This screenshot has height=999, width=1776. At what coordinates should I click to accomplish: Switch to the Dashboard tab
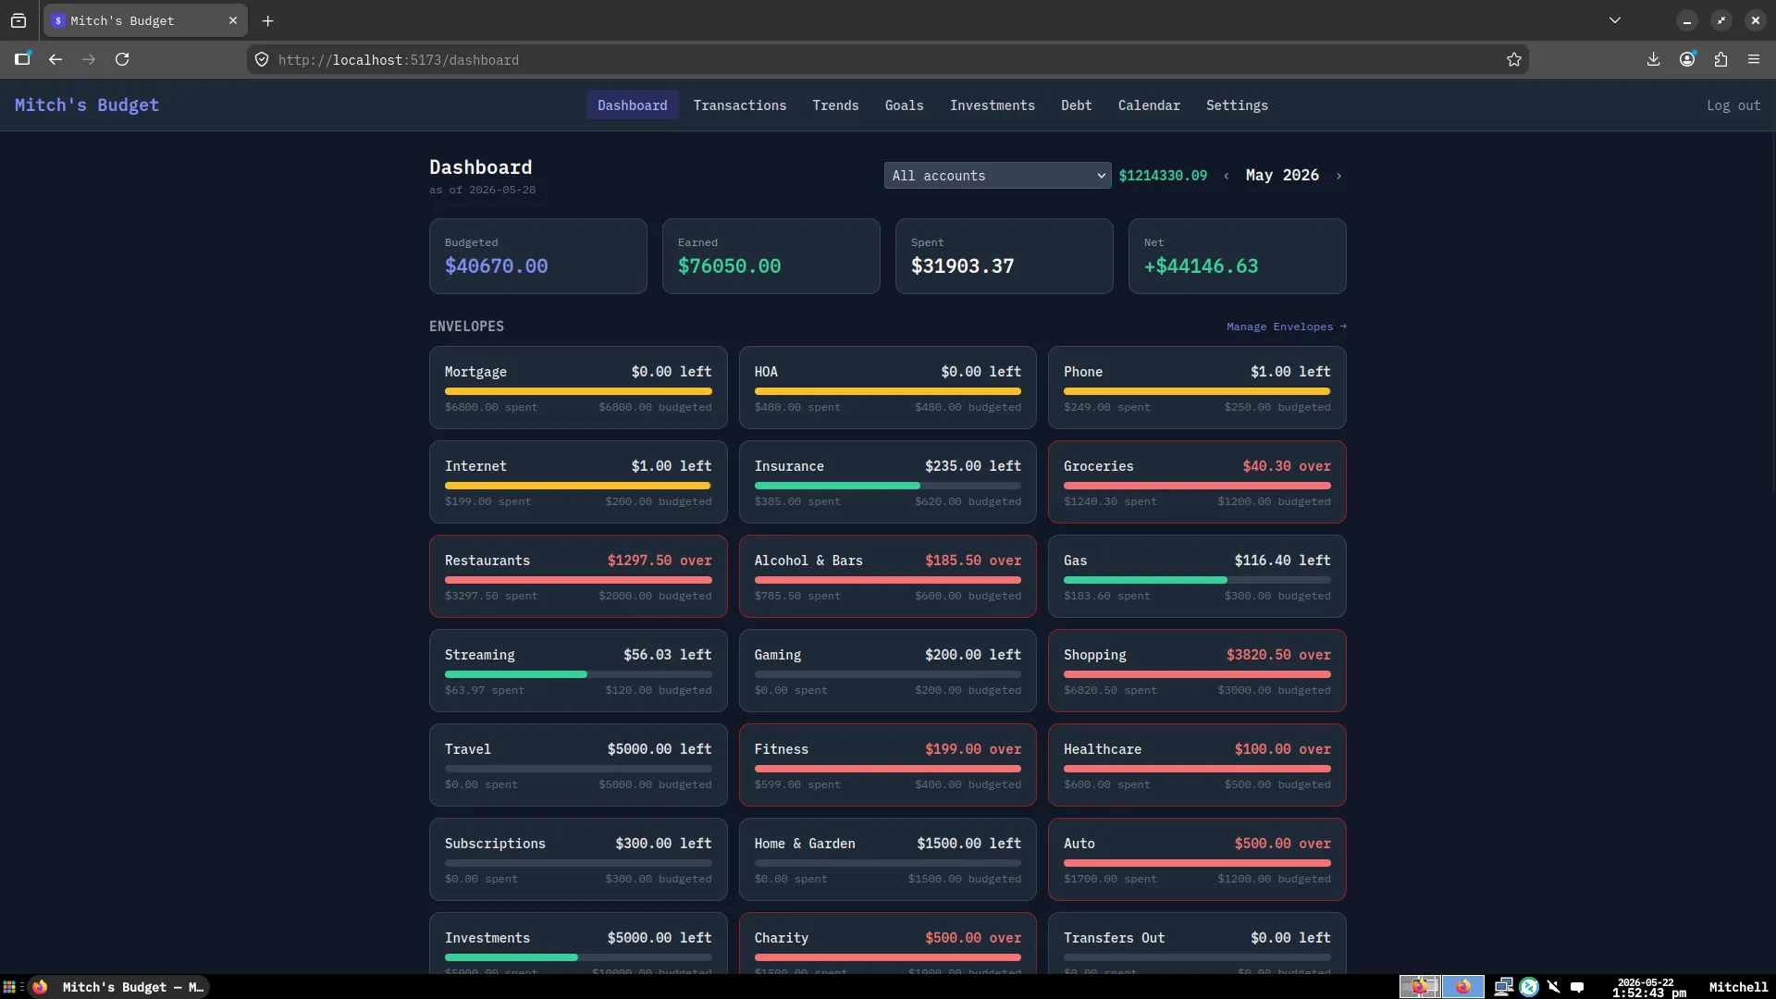click(633, 105)
